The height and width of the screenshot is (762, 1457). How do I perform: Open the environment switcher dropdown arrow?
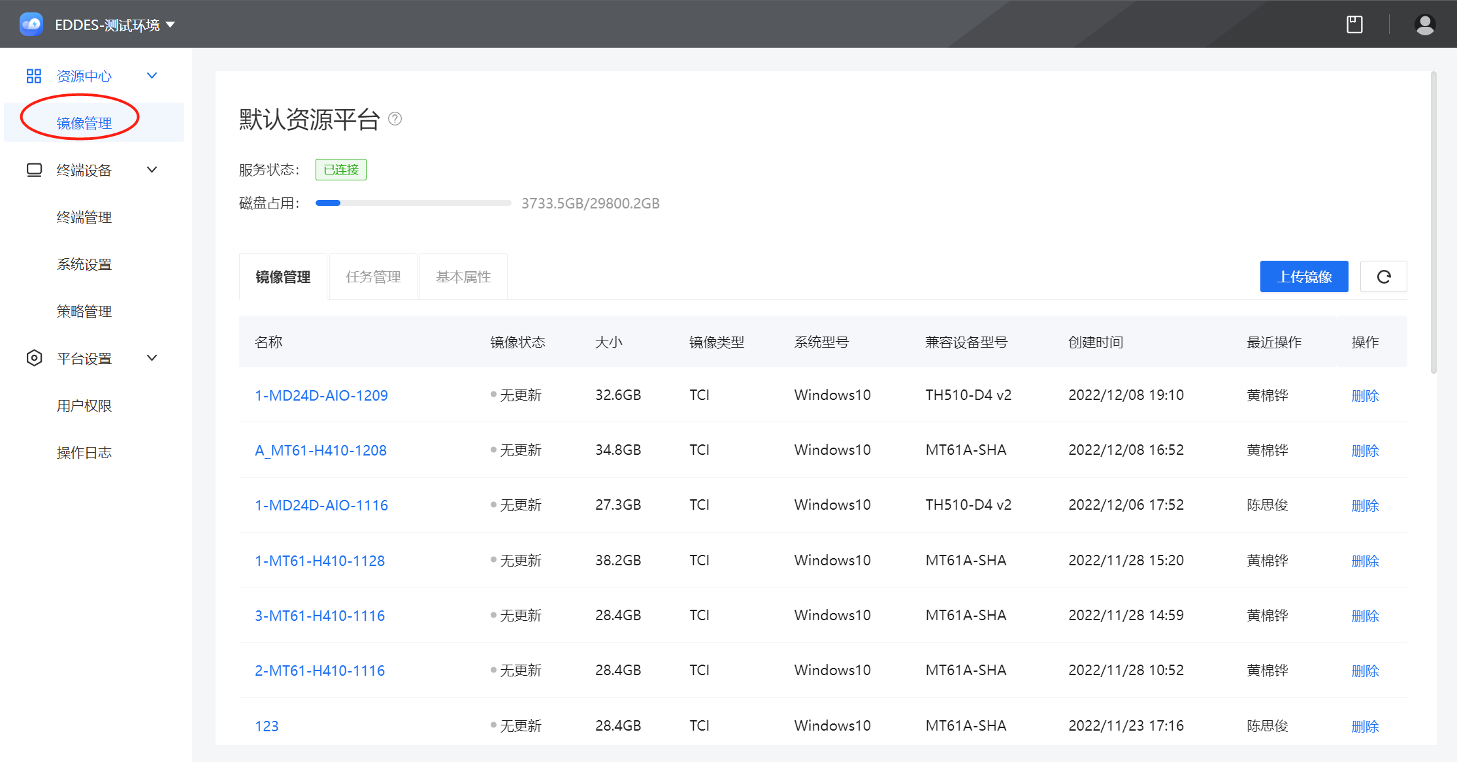171,25
